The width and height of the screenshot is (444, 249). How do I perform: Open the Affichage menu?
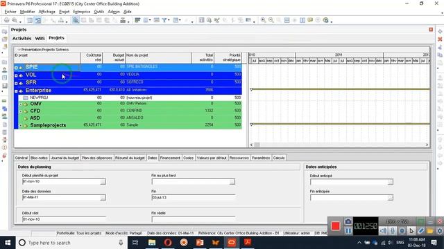46,12
